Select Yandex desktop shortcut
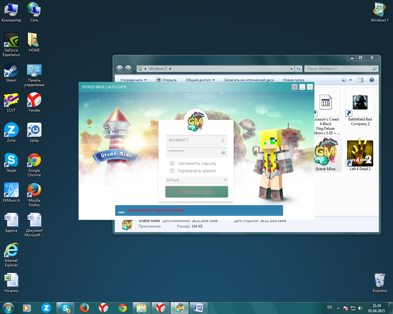 34,102
